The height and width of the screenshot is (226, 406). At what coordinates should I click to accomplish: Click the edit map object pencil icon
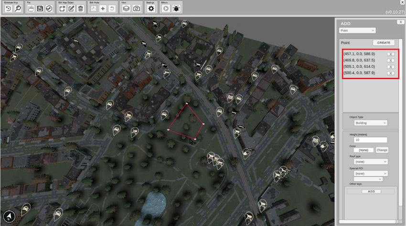[71, 9]
